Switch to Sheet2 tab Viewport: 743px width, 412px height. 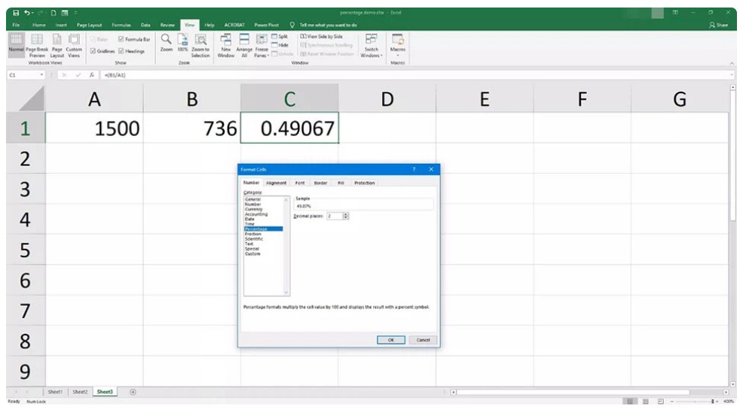coord(80,392)
